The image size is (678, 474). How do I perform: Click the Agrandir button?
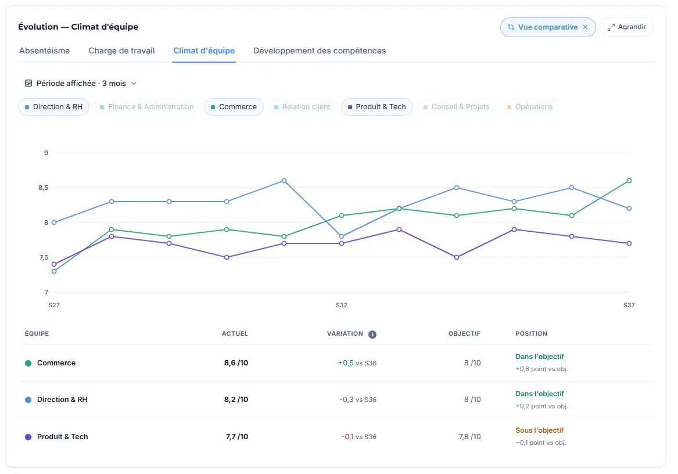pos(626,27)
